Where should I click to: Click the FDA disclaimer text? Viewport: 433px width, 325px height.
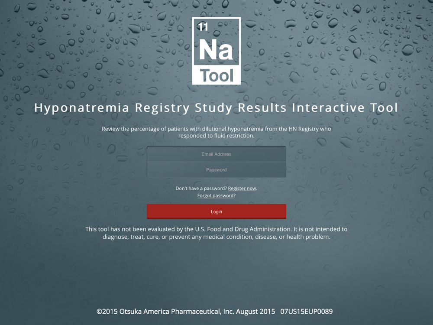(x=216, y=233)
